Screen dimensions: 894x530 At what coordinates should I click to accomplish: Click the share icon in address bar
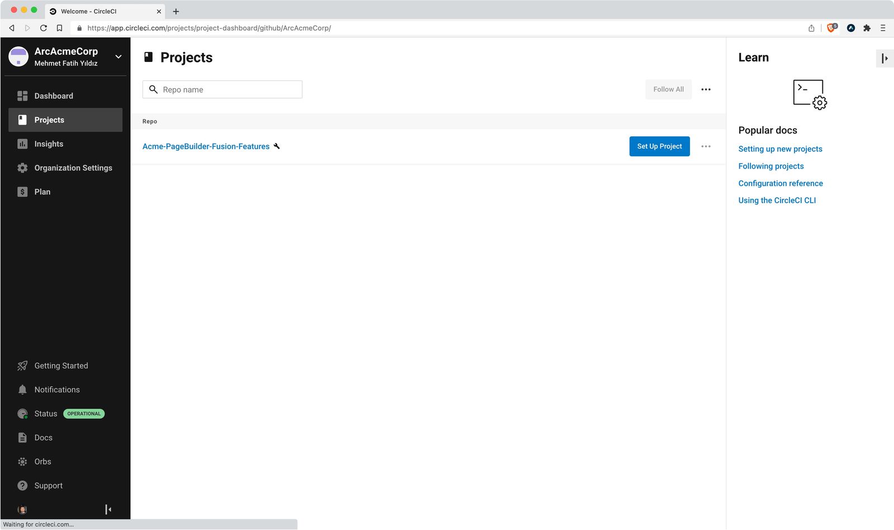tap(811, 28)
